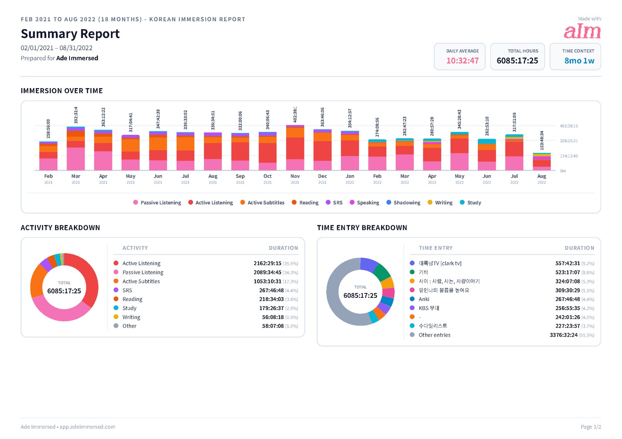
Task: Select Reading row in activity table
Action: (206, 299)
